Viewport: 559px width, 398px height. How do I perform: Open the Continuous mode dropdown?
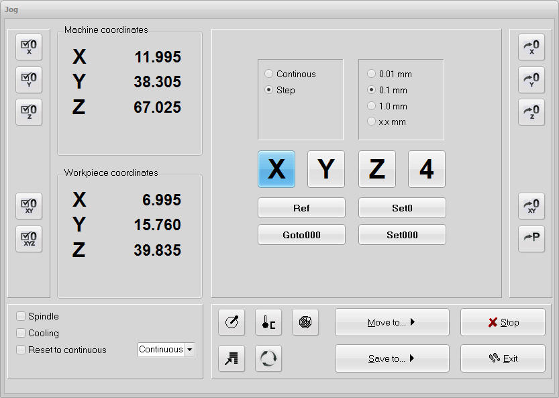point(190,350)
